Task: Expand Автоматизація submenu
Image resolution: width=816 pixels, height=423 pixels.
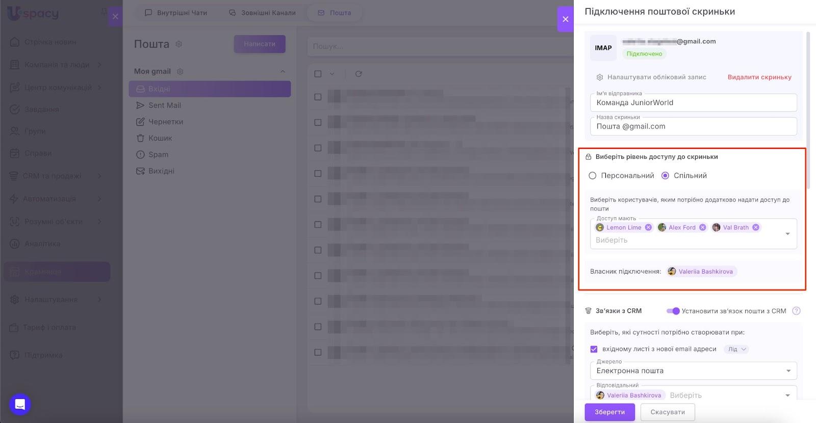Action: tap(99, 199)
